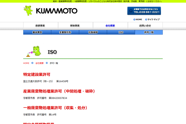Click the ISO page heading
186x124 pixels.
pos(52,52)
